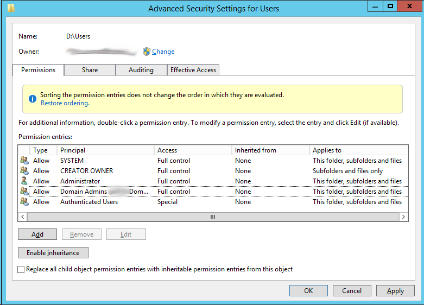Open the Auditing tab
This screenshot has height=305, width=424.
click(x=141, y=70)
